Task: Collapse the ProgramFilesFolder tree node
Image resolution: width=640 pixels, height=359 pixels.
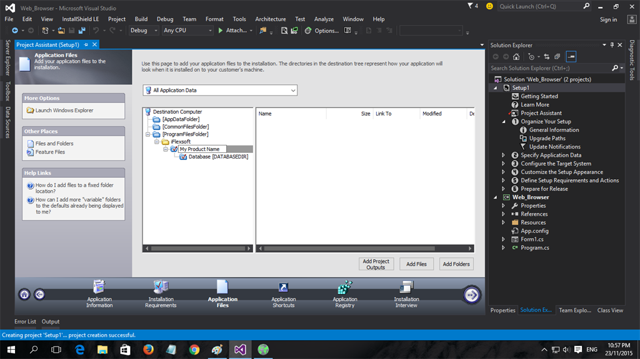Action: pos(147,134)
